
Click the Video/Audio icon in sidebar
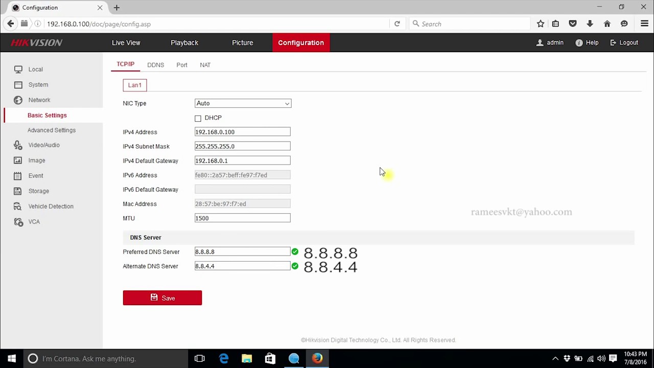click(18, 145)
